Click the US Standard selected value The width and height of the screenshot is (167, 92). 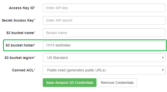57,58
